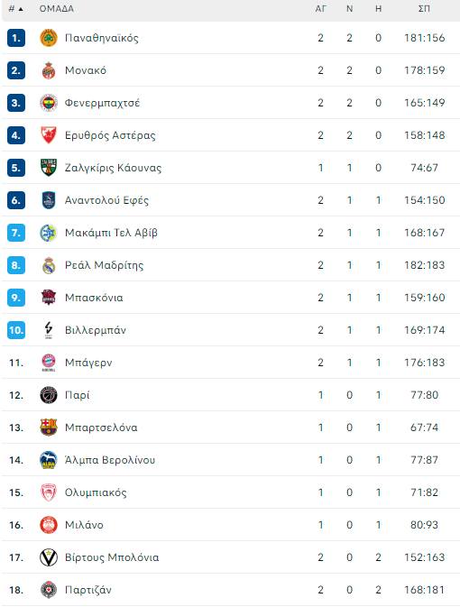This screenshot has height=607, width=460.
Task: Select the Μπαρτσελόνα club crest
Action: tap(49, 428)
